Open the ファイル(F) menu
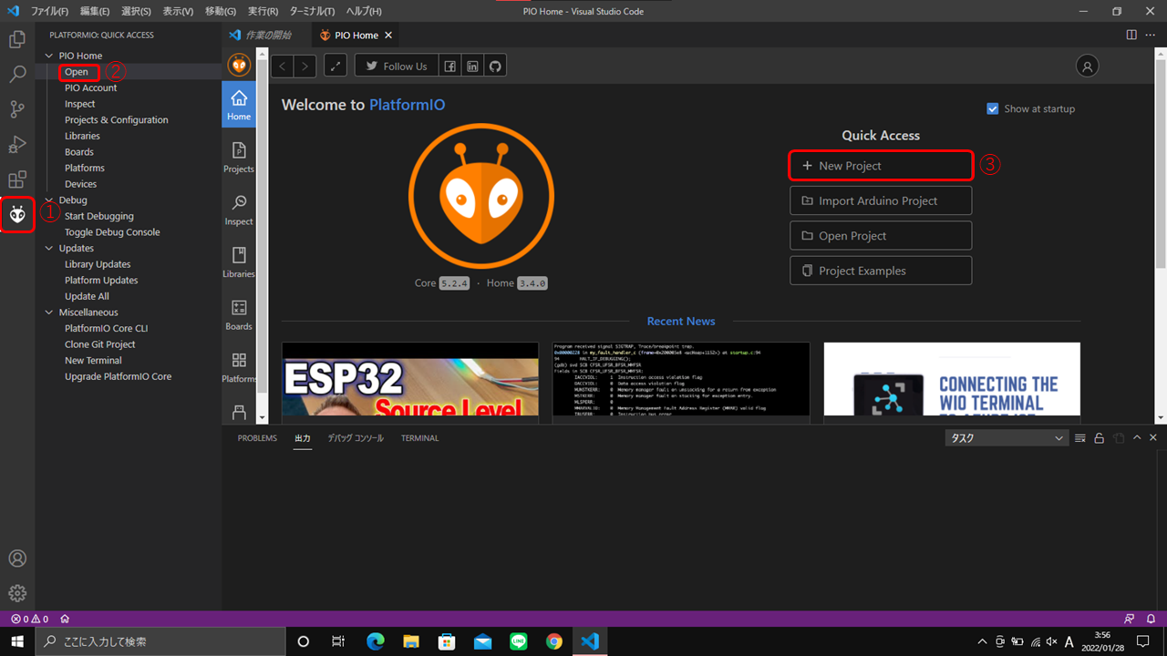Viewport: 1167px width, 656px height. [x=49, y=11]
